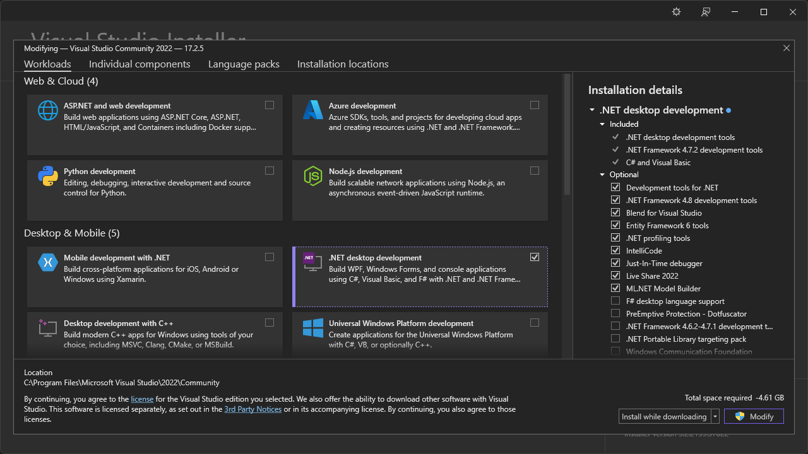This screenshot has width=808, height=454.
Task: Click the .NET desktop development monitor icon
Action: (313, 262)
